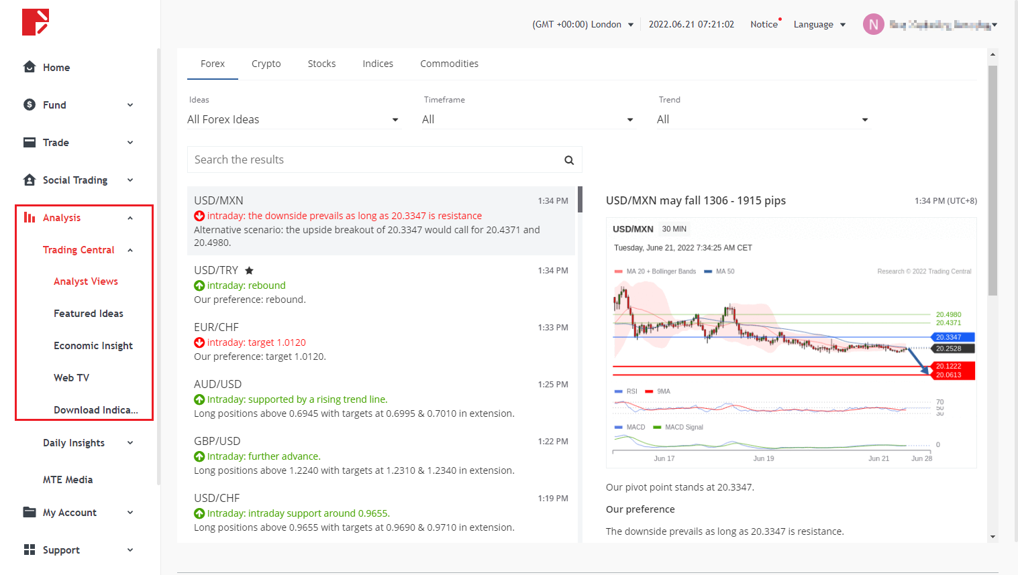Open Featured Ideas in sidebar
Image resolution: width=1018 pixels, height=575 pixels.
[x=89, y=314]
